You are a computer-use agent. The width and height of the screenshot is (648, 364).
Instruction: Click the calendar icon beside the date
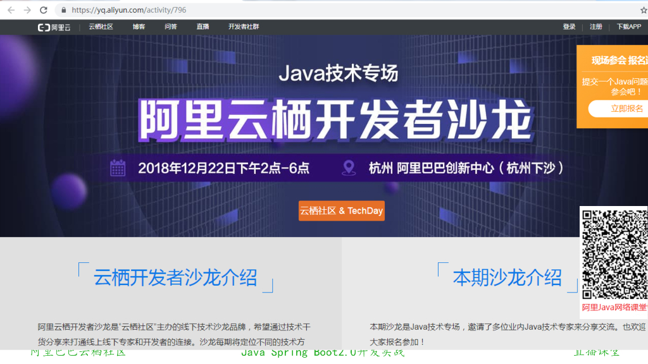click(118, 167)
